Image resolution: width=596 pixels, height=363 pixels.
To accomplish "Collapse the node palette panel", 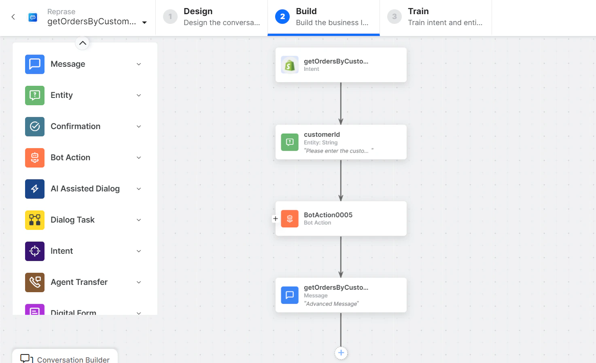I will pos(82,43).
